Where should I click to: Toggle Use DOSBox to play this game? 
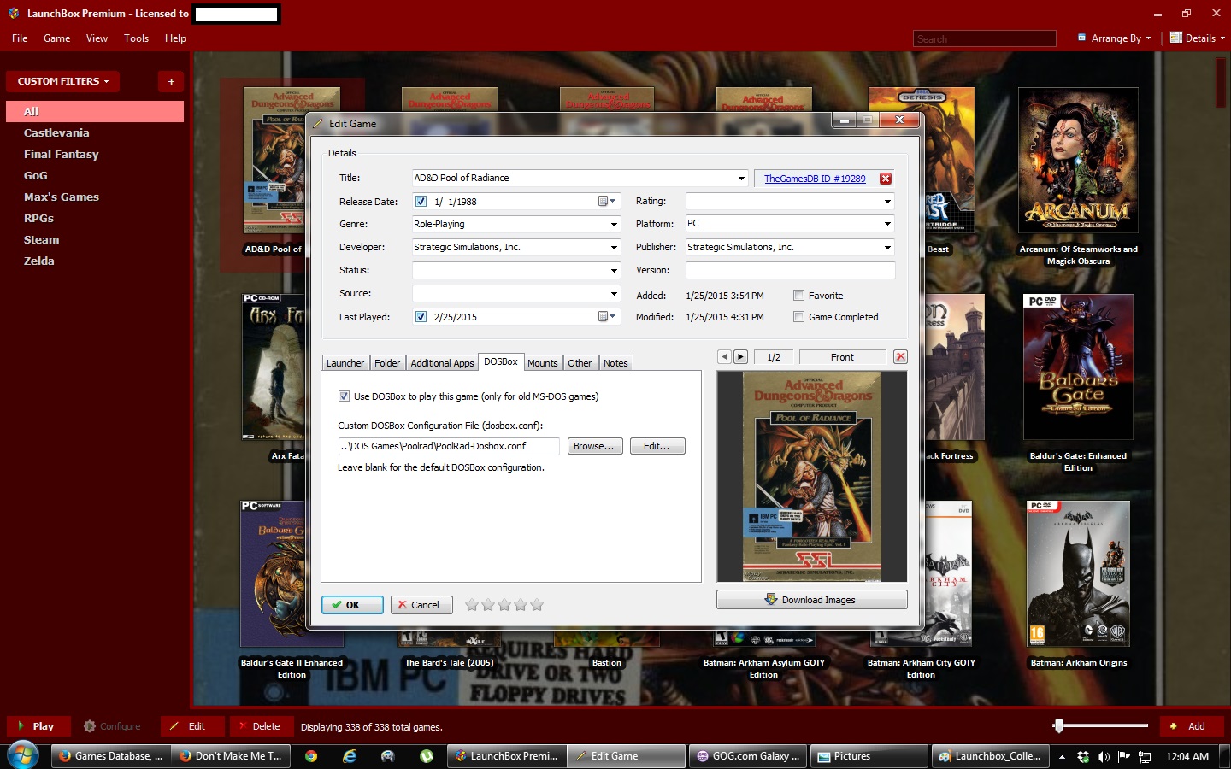click(x=344, y=396)
